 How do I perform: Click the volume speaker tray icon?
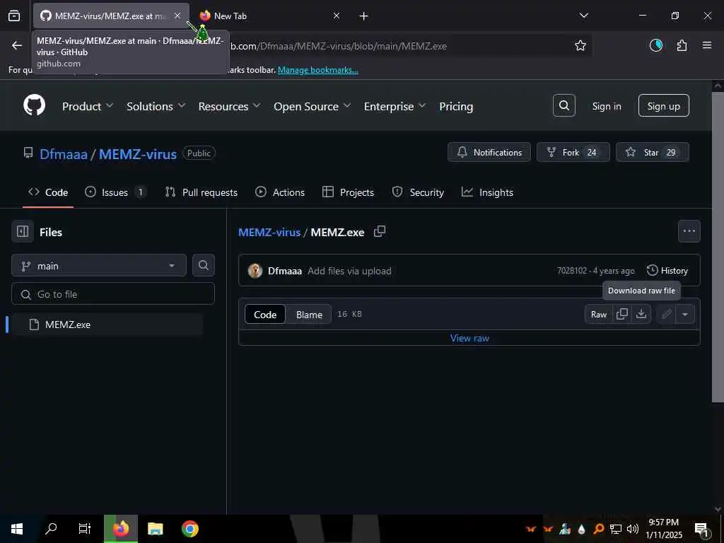pos(633,529)
